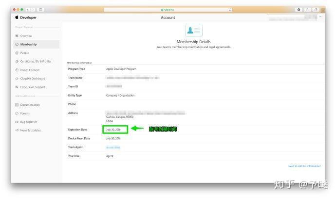The height and width of the screenshot is (198, 336).
Task: Reload the page with the refresh icon
Action: 230,10
